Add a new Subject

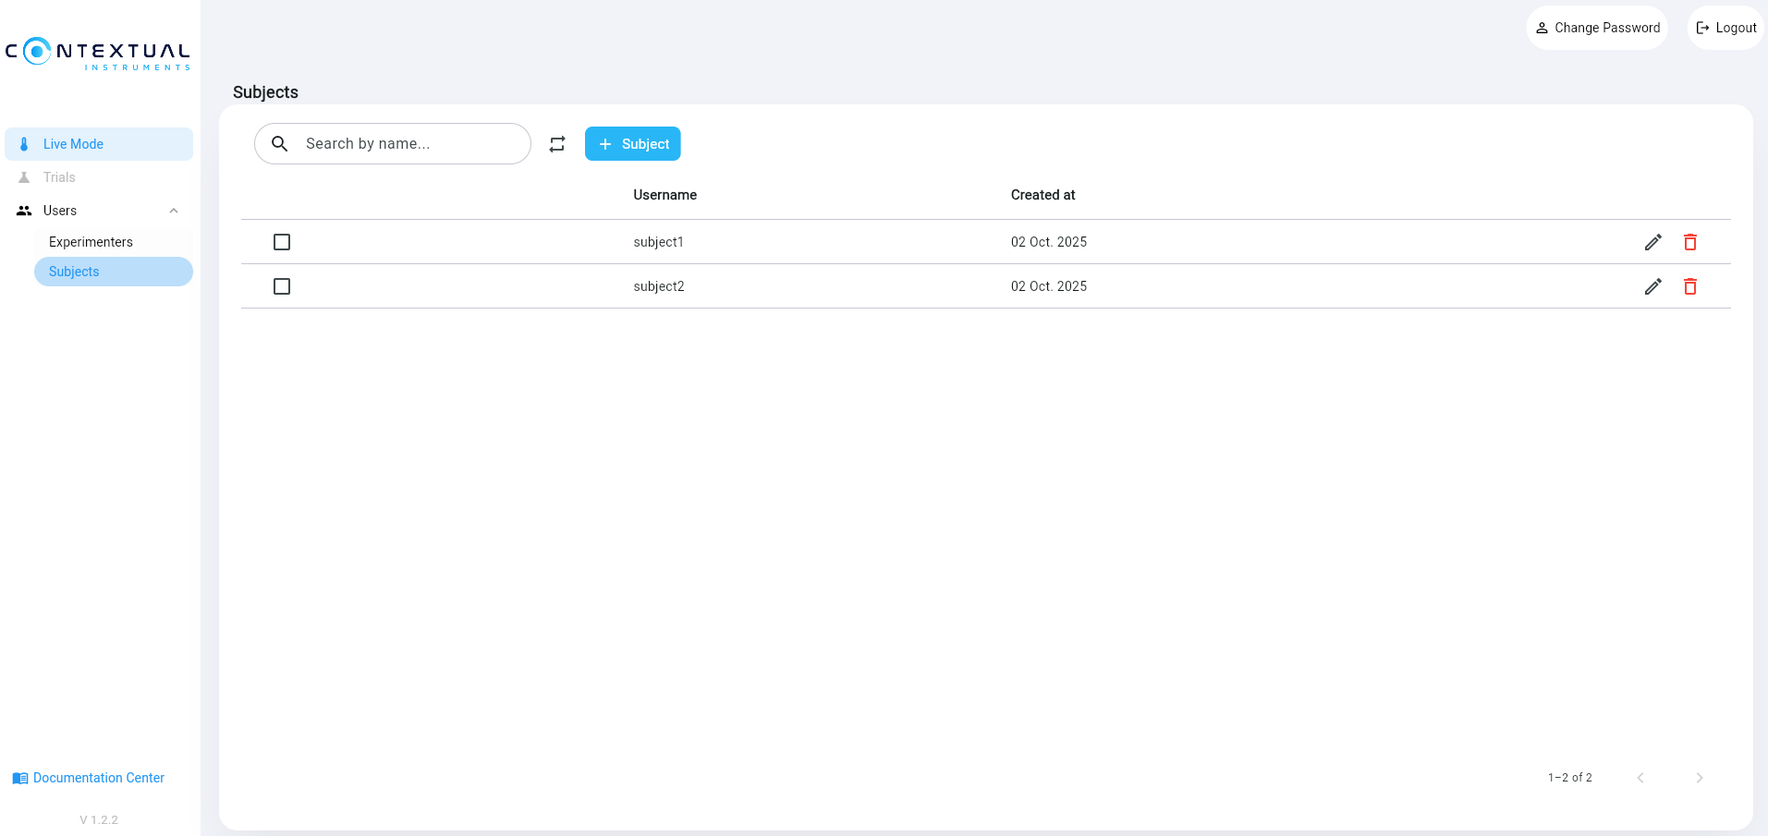point(633,144)
